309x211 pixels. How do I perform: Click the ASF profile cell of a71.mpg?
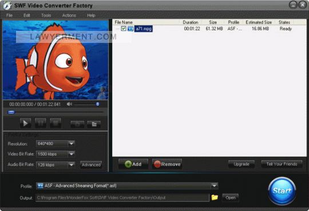click(x=235, y=29)
